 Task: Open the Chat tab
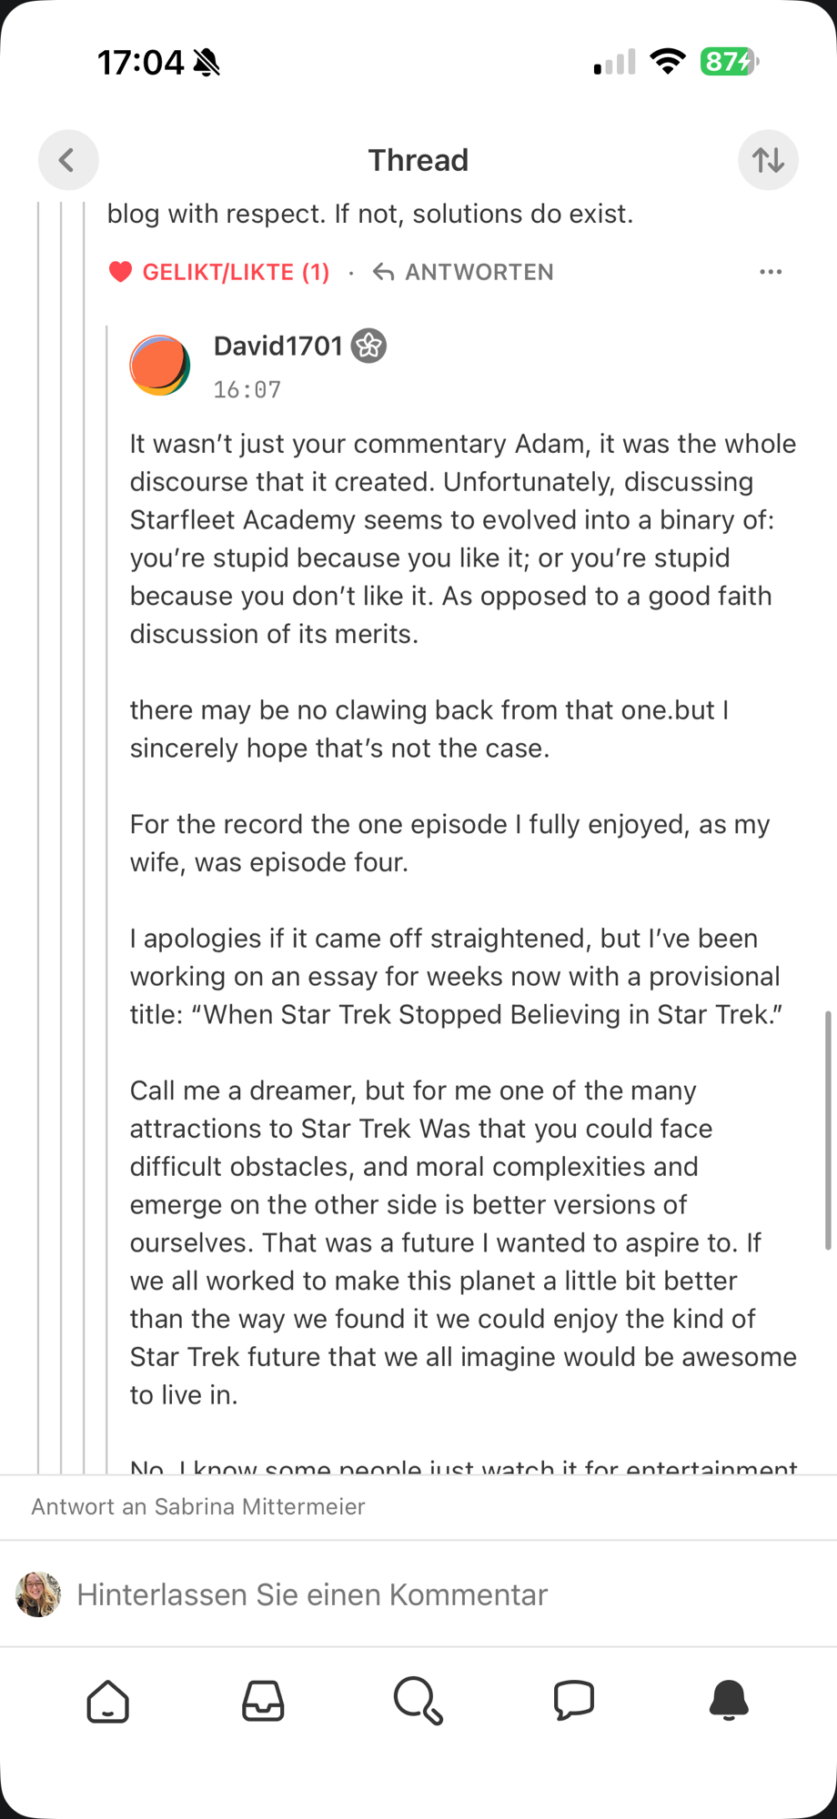(574, 1700)
